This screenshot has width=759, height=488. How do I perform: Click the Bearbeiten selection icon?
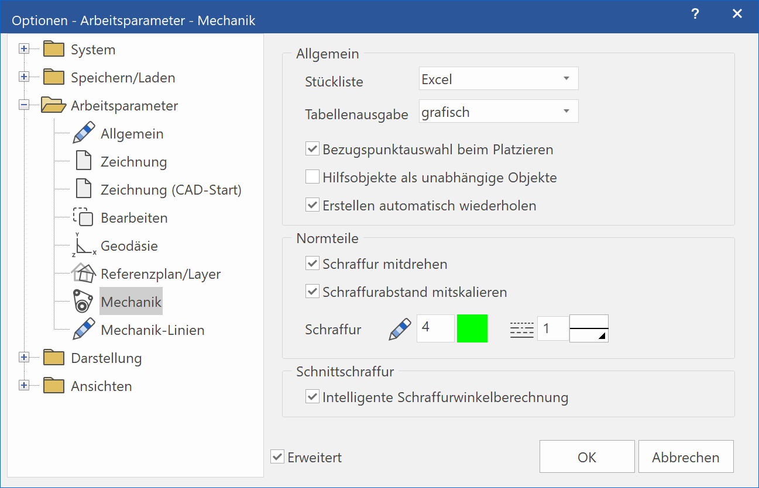(83, 217)
